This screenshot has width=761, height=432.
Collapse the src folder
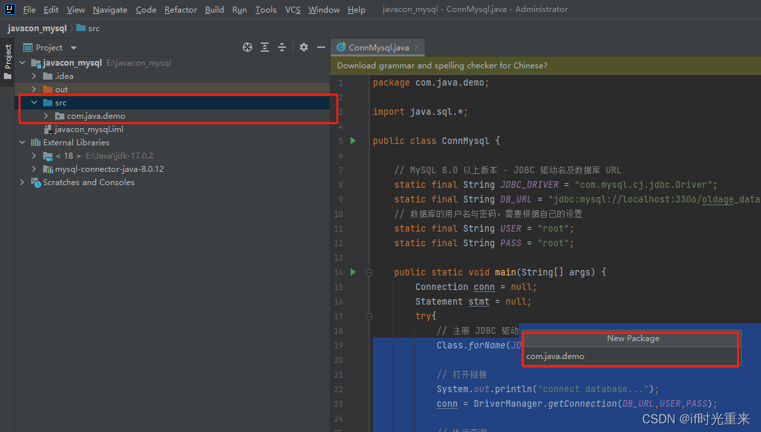pyautogui.click(x=34, y=102)
